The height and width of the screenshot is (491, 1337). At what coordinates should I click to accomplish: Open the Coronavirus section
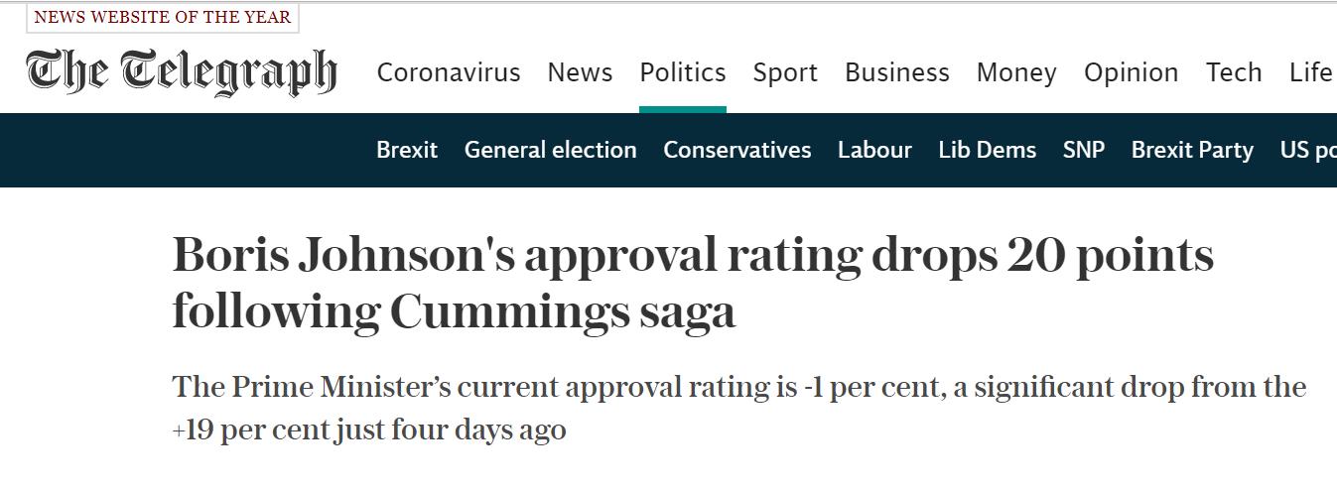click(x=449, y=72)
